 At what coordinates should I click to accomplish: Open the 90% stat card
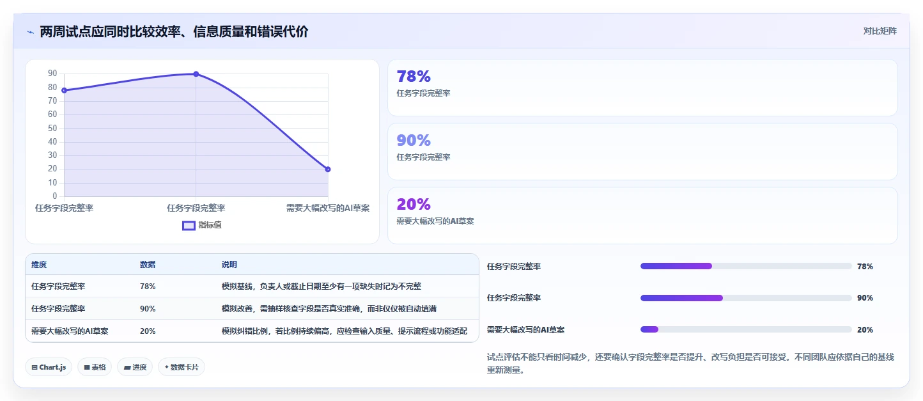(642, 152)
